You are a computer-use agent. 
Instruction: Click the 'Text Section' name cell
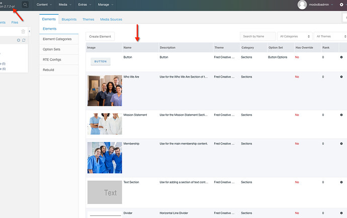[x=131, y=182]
